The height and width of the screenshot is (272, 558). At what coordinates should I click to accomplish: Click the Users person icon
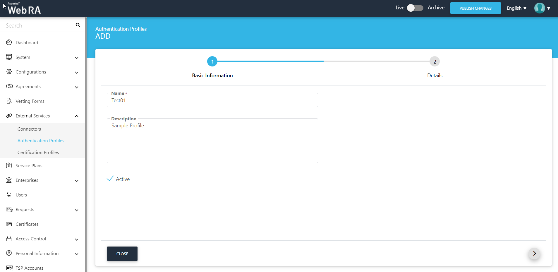click(9, 195)
